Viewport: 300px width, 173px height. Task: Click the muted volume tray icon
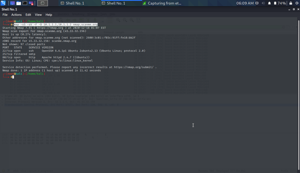tap(263, 3)
